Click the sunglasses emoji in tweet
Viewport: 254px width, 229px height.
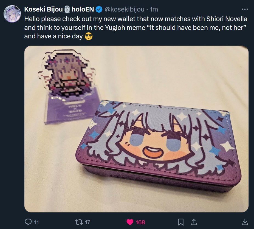89,36
